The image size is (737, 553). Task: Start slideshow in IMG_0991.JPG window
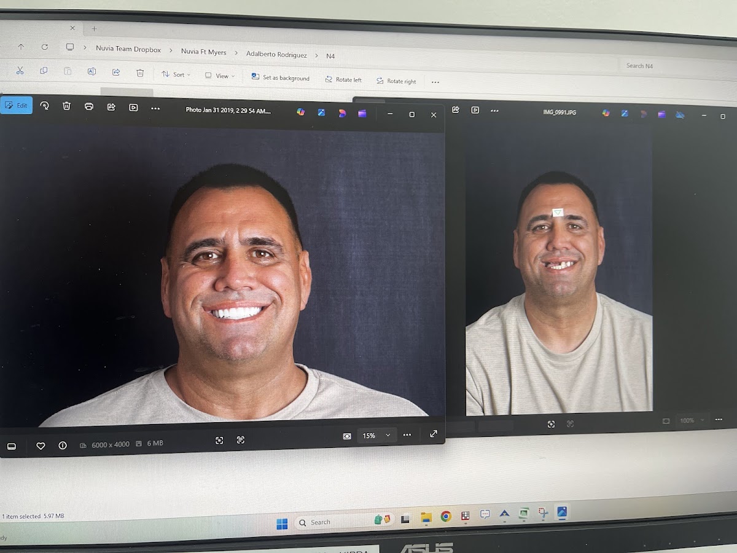pos(475,110)
